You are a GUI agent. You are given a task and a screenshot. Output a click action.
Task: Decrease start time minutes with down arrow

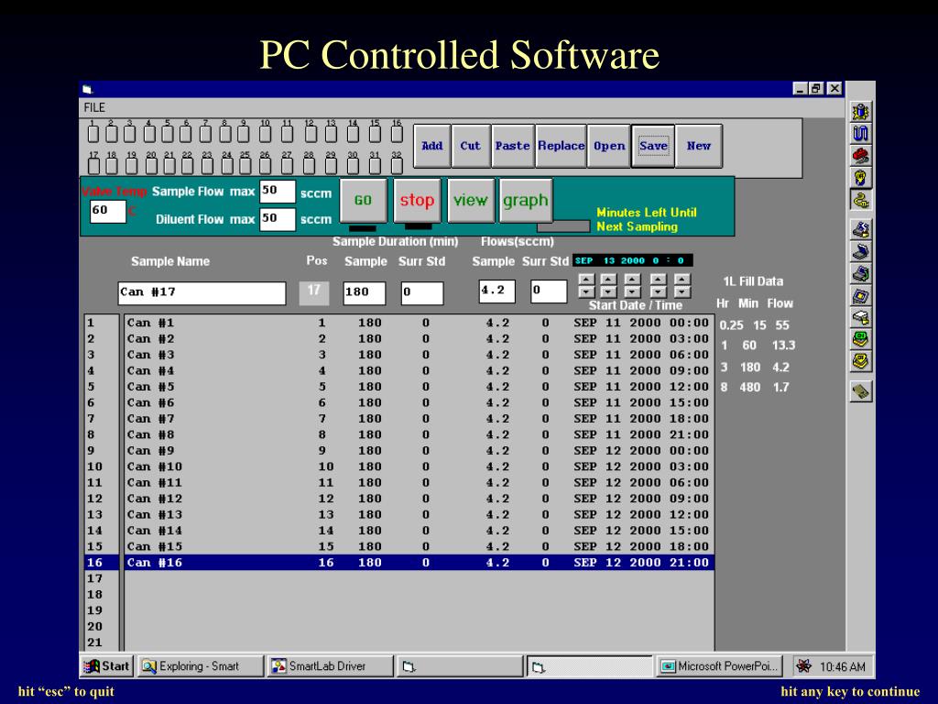[682, 291]
